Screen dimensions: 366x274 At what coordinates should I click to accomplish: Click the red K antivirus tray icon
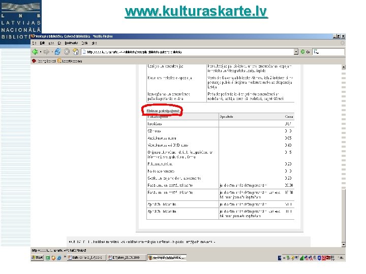[x=324, y=258]
